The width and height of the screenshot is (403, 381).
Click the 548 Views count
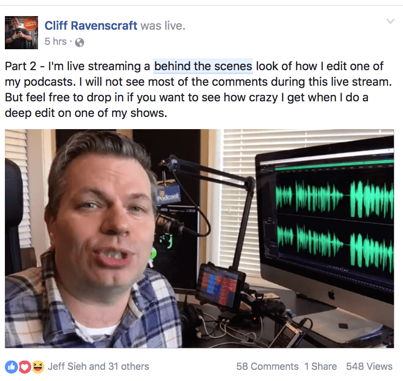(x=369, y=366)
